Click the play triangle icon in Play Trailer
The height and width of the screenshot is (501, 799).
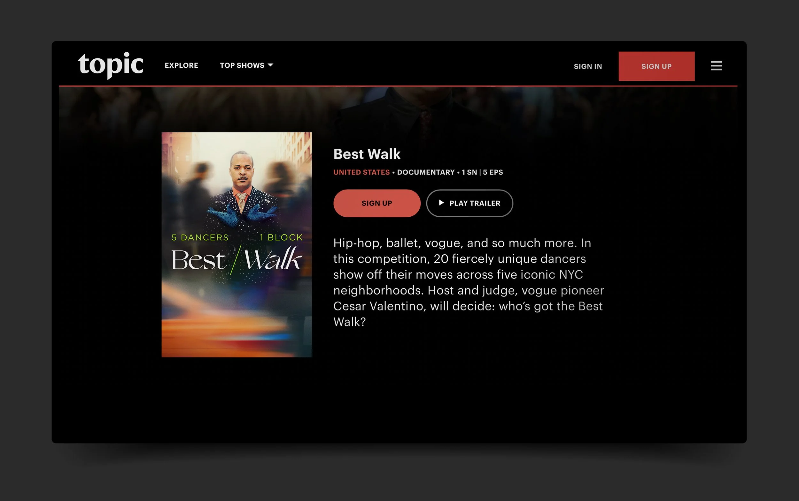tap(441, 203)
